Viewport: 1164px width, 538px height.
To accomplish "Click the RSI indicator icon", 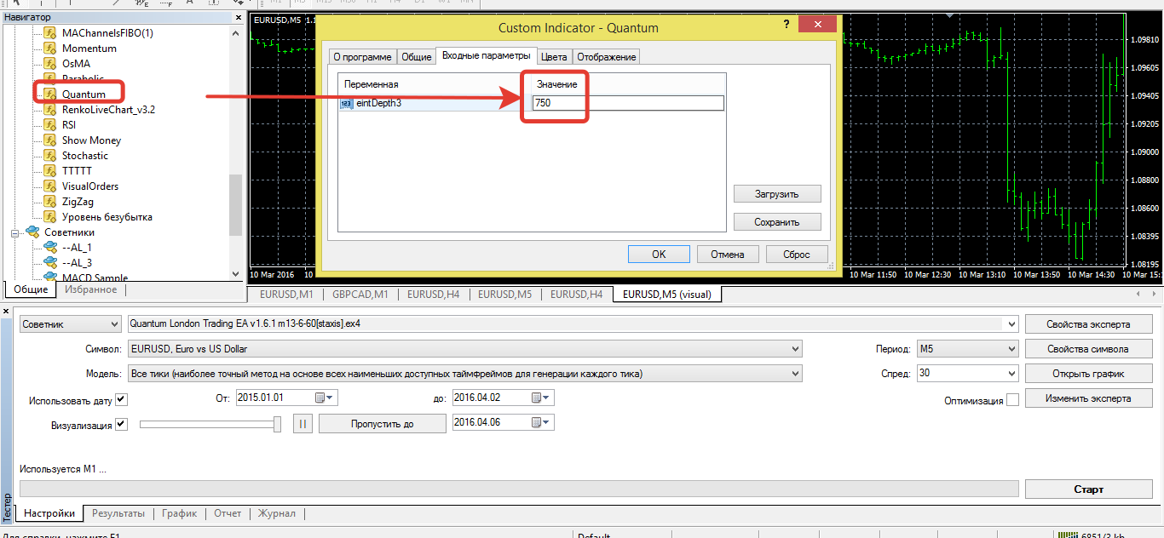I will [x=49, y=125].
